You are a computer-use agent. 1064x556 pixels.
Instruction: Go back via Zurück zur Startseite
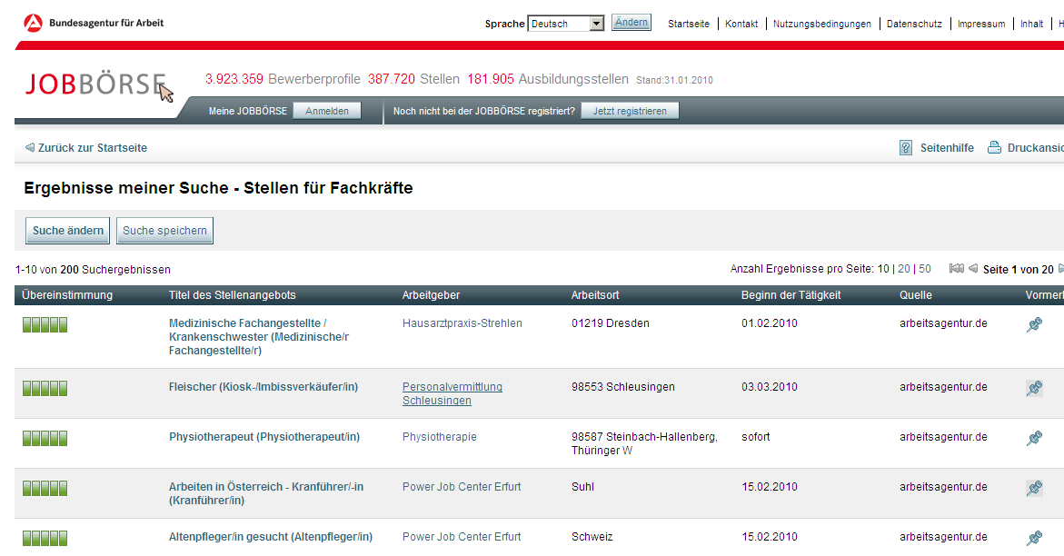click(86, 148)
